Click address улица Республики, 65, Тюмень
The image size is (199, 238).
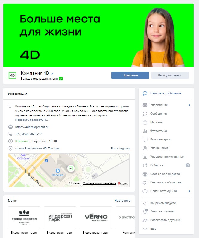[37, 149]
